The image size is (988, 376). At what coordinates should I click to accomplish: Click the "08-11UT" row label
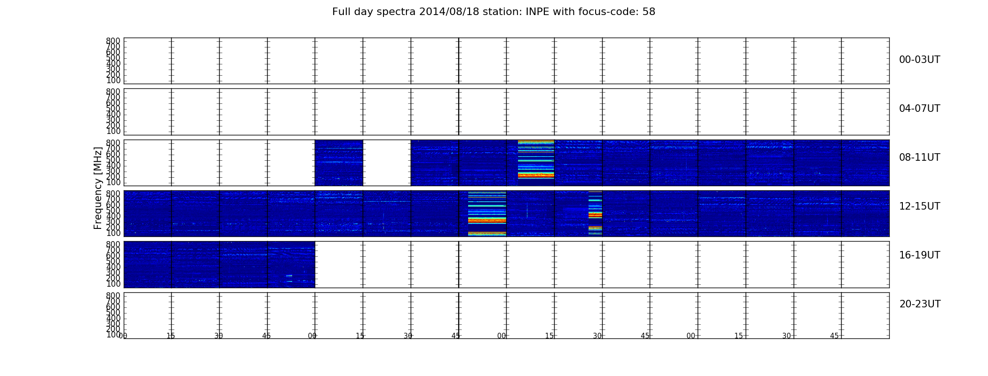click(x=920, y=157)
